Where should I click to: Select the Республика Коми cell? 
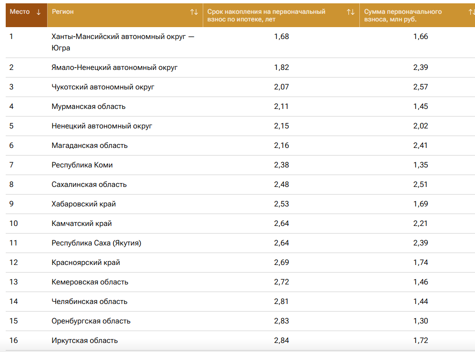point(82,165)
